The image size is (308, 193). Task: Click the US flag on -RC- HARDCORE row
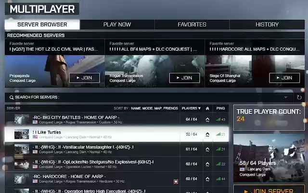(x=35, y=181)
